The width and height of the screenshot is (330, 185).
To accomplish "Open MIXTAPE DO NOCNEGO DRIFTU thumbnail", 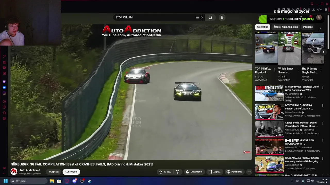I will coord(269,146).
